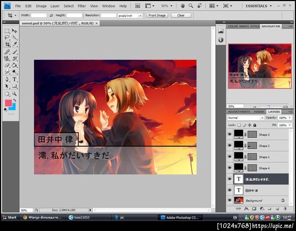Open the Info panel icon
The image size is (296, 231).
coord(221,40)
